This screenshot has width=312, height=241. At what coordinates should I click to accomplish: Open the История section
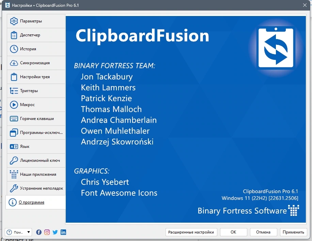(36, 49)
